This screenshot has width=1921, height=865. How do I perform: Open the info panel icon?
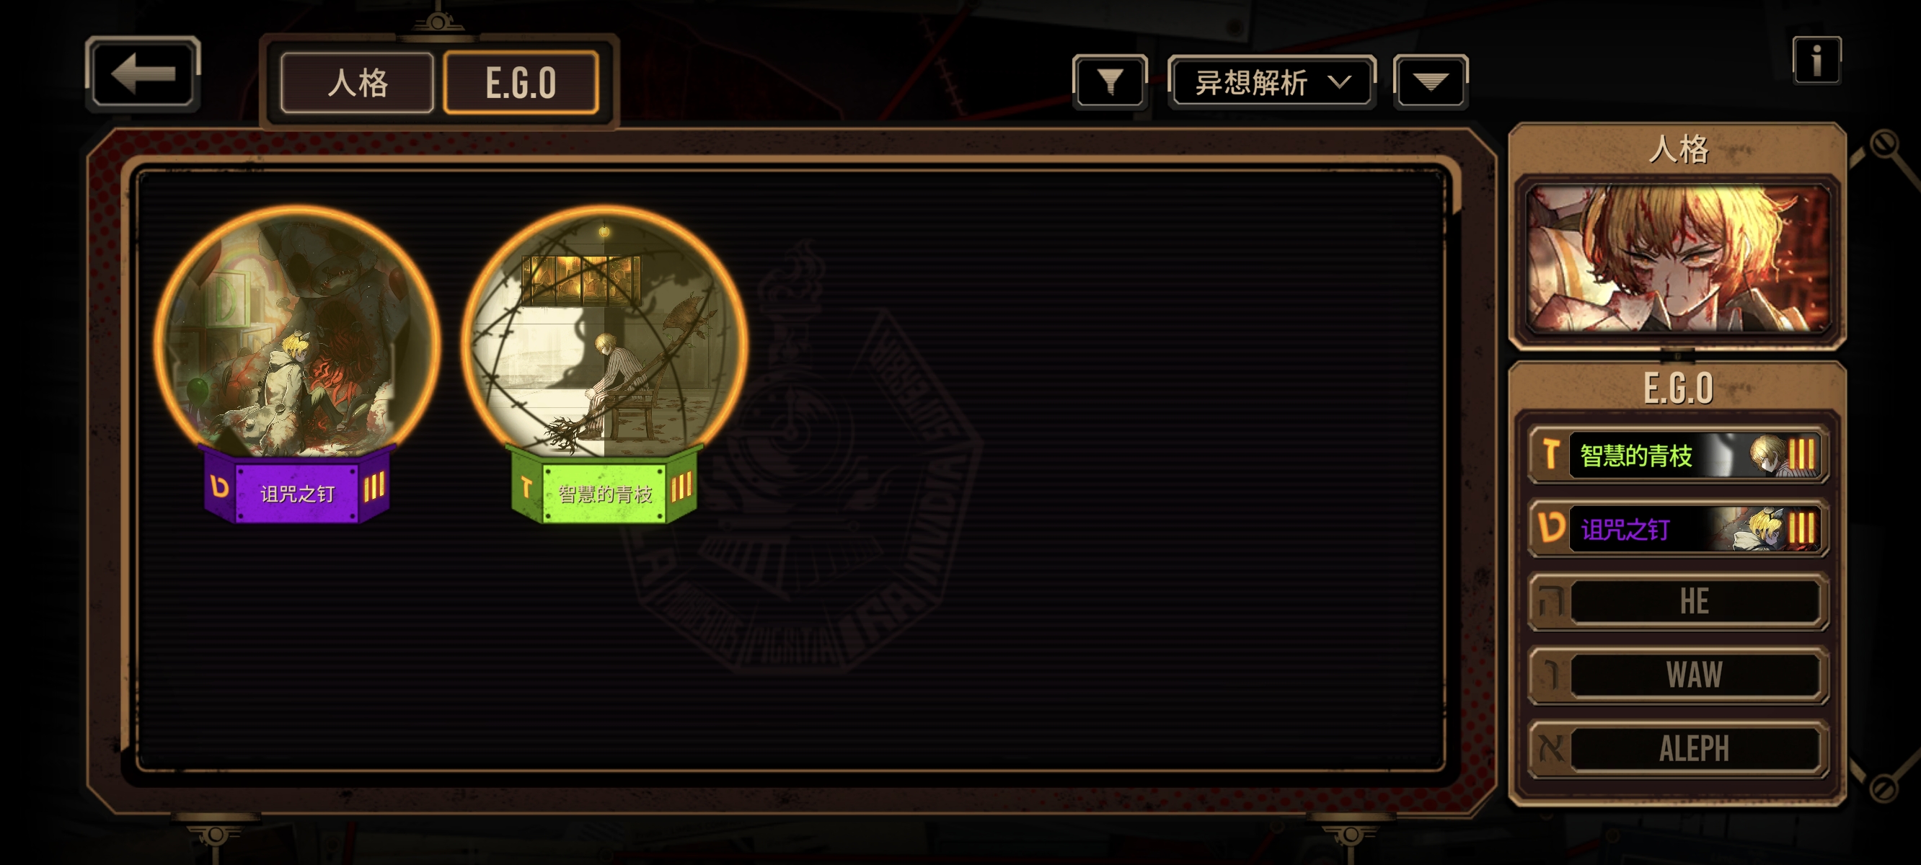[1816, 61]
